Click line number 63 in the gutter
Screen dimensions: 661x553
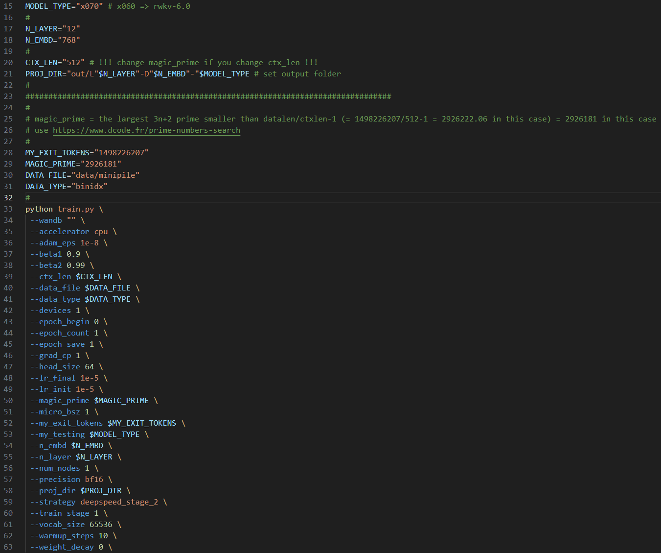(x=8, y=547)
